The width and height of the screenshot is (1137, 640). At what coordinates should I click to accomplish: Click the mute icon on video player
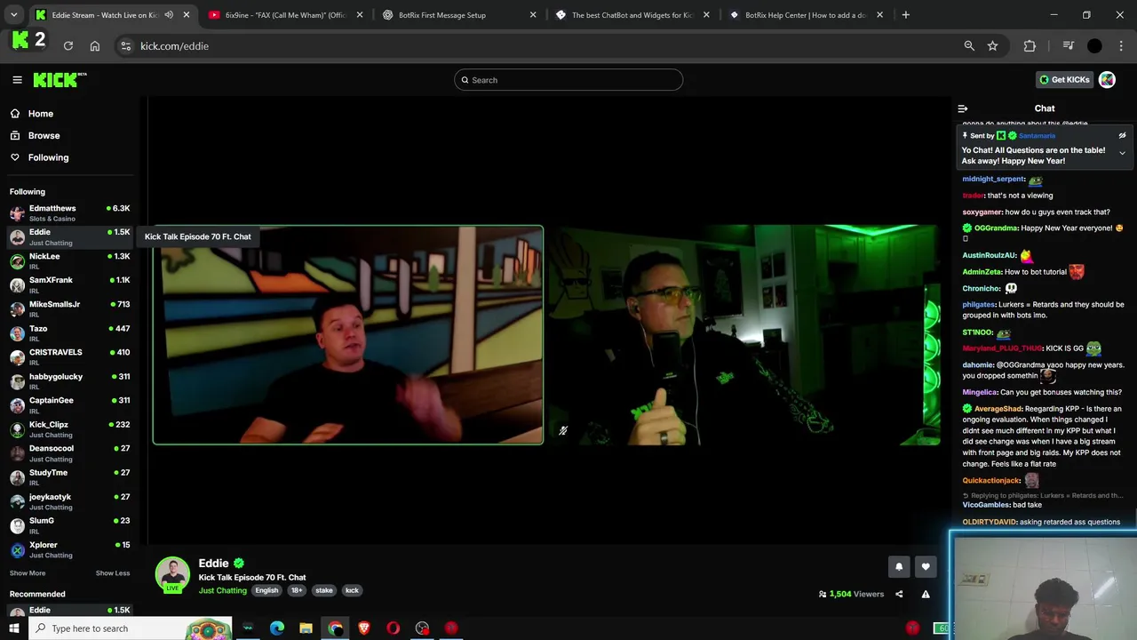(x=563, y=431)
